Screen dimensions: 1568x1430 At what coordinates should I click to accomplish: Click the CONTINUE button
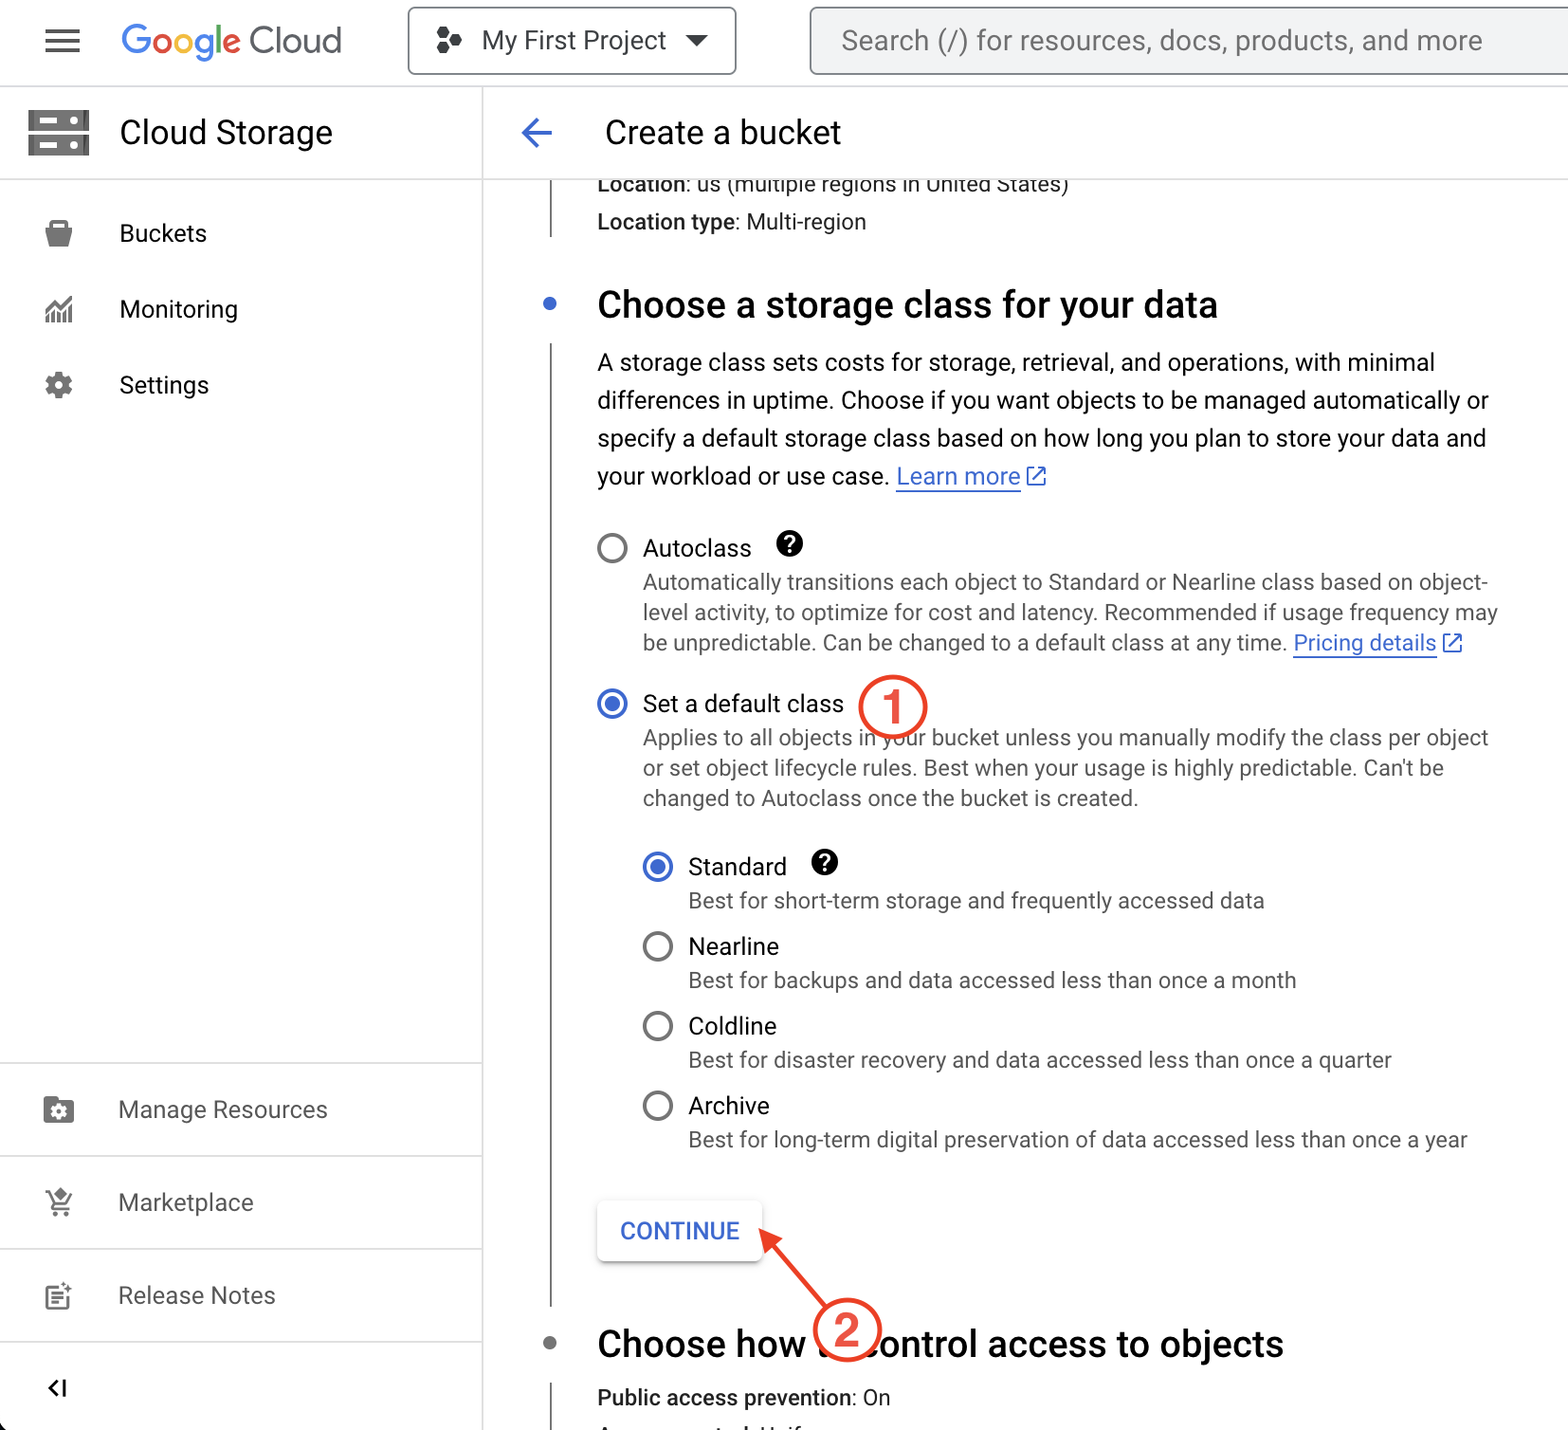click(680, 1231)
